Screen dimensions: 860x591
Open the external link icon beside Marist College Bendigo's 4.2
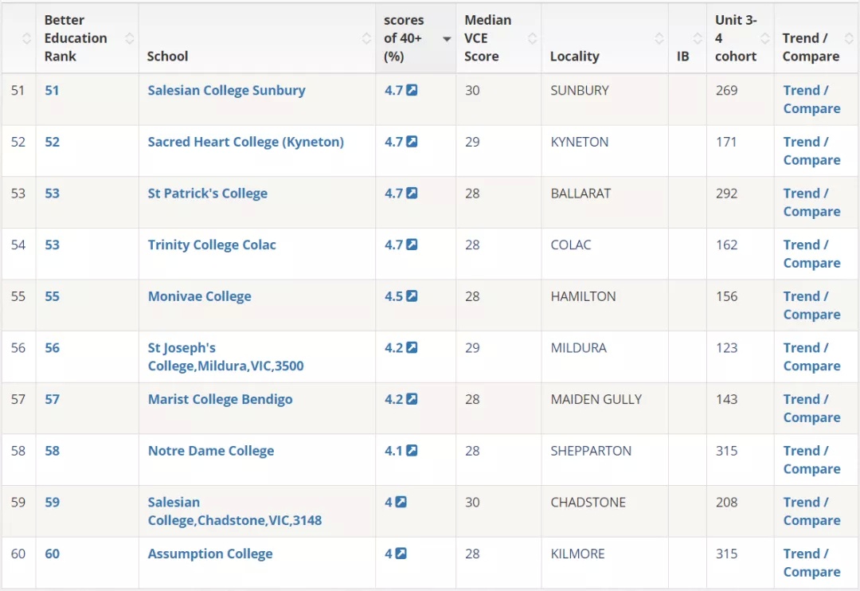pyautogui.click(x=412, y=399)
